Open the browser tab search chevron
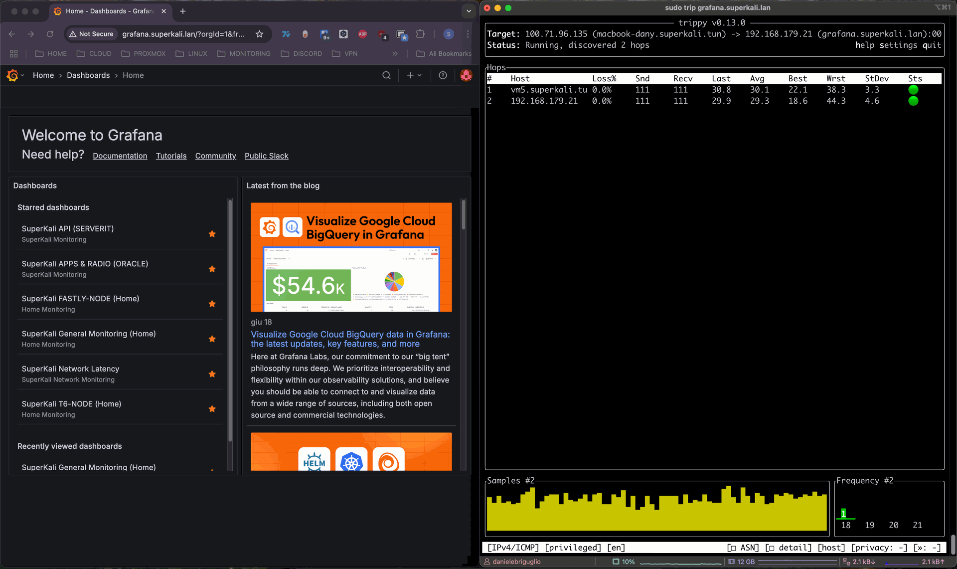The width and height of the screenshot is (957, 569). [x=468, y=11]
